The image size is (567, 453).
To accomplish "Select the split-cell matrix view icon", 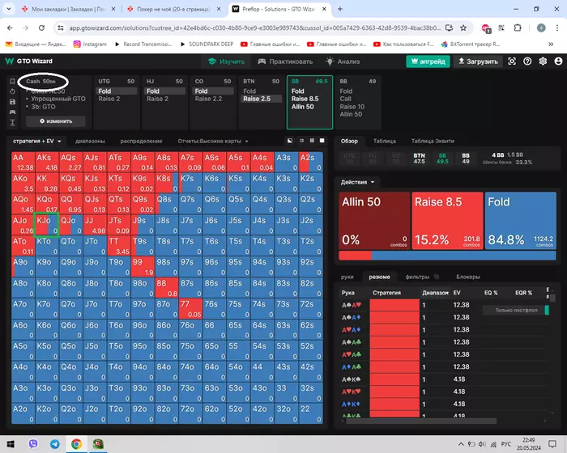I will tap(290, 141).
